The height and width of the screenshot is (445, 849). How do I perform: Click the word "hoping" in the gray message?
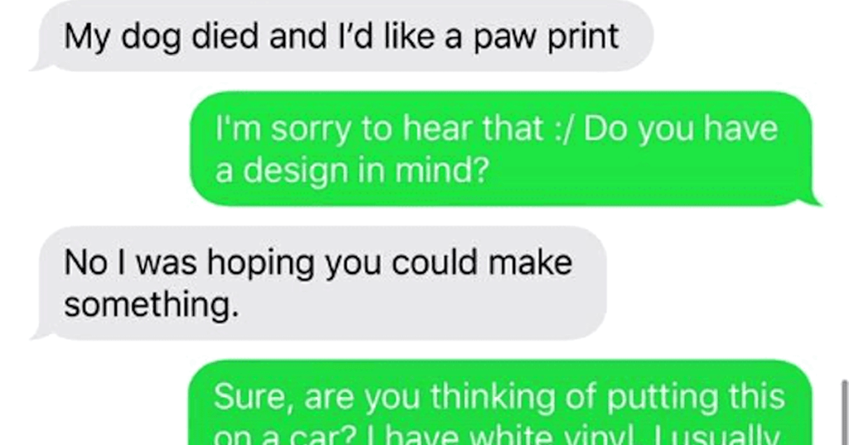[x=260, y=264]
